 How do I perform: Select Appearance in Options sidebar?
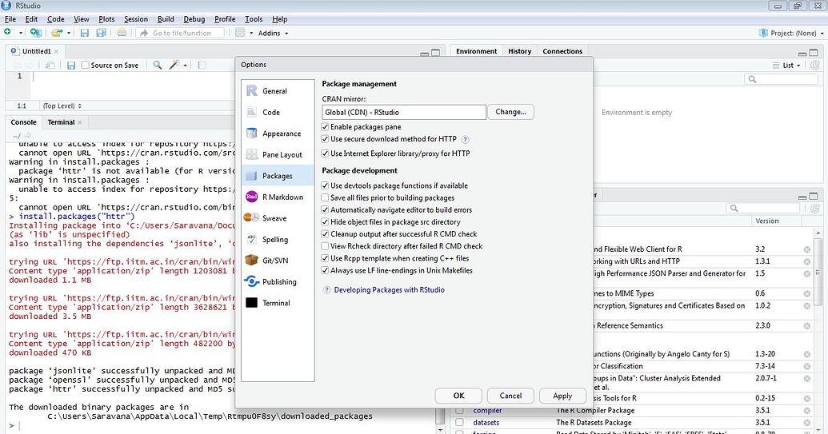(281, 133)
